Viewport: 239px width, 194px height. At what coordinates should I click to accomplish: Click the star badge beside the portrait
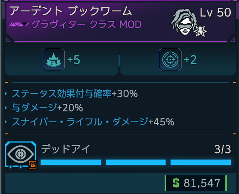click(200, 31)
